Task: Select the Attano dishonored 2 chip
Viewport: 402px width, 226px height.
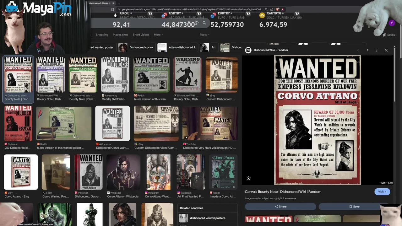Action: (177, 47)
